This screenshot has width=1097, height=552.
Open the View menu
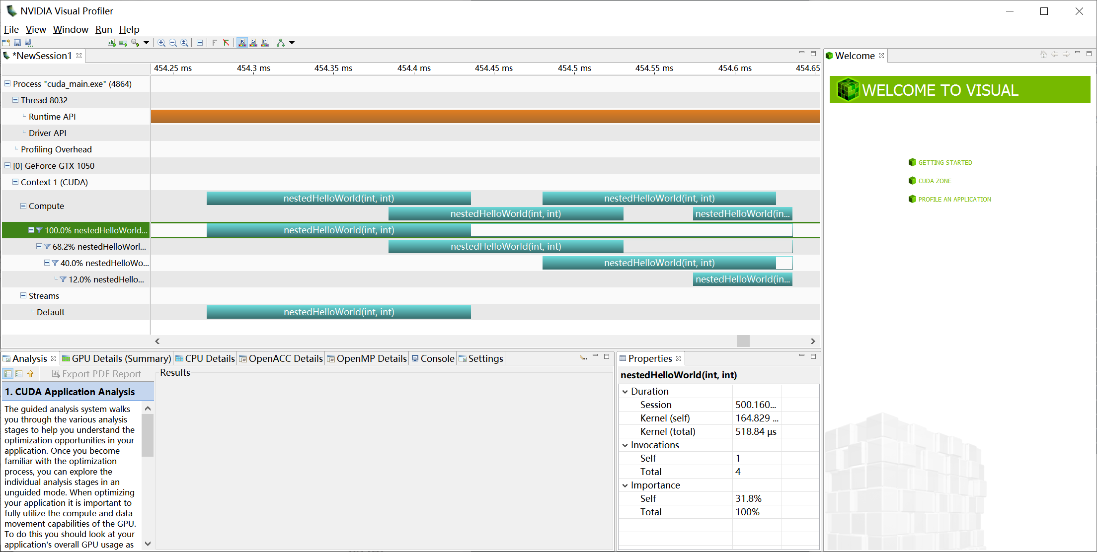(x=36, y=29)
